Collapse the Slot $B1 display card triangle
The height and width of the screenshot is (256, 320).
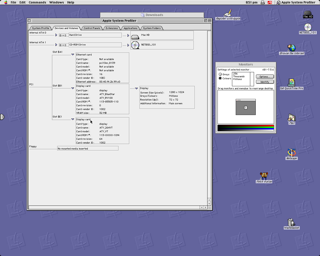pos(72,88)
